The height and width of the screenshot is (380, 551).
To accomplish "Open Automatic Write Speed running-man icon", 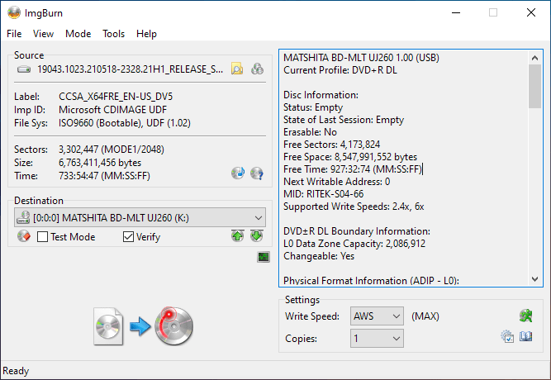I will pyautogui.click(x=526, y=316).
